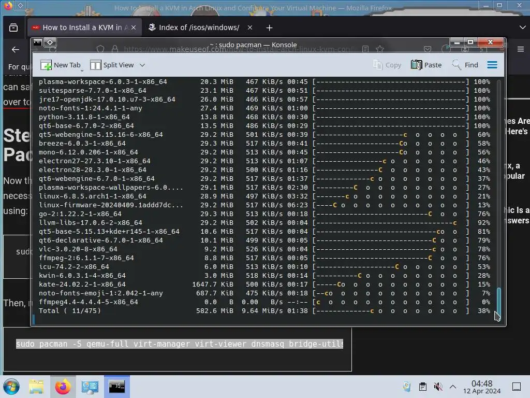
Task: Switch to 'How to Install a KVM' tab
Action: coord(83,28)
